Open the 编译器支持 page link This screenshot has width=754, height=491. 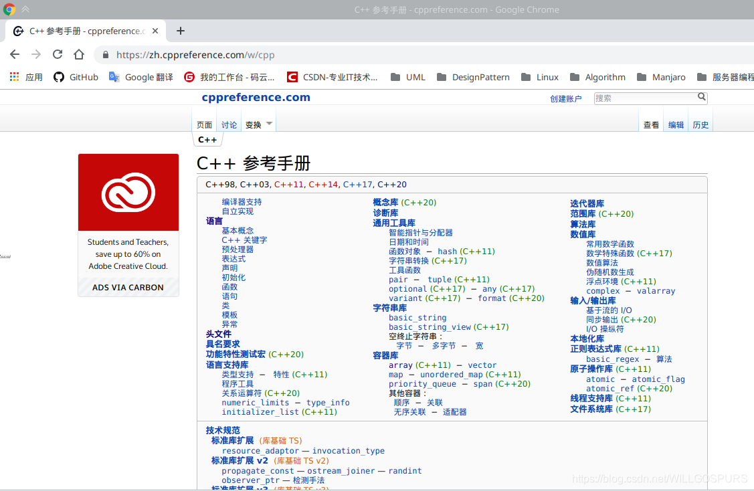242,201
